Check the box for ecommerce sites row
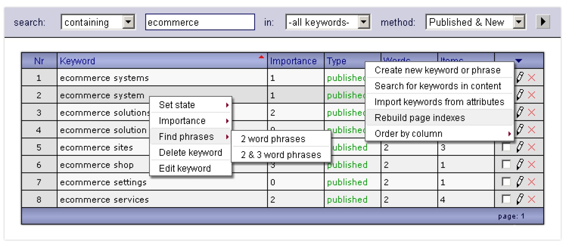Screen dimensions: 566x248 tap(506, 147)
